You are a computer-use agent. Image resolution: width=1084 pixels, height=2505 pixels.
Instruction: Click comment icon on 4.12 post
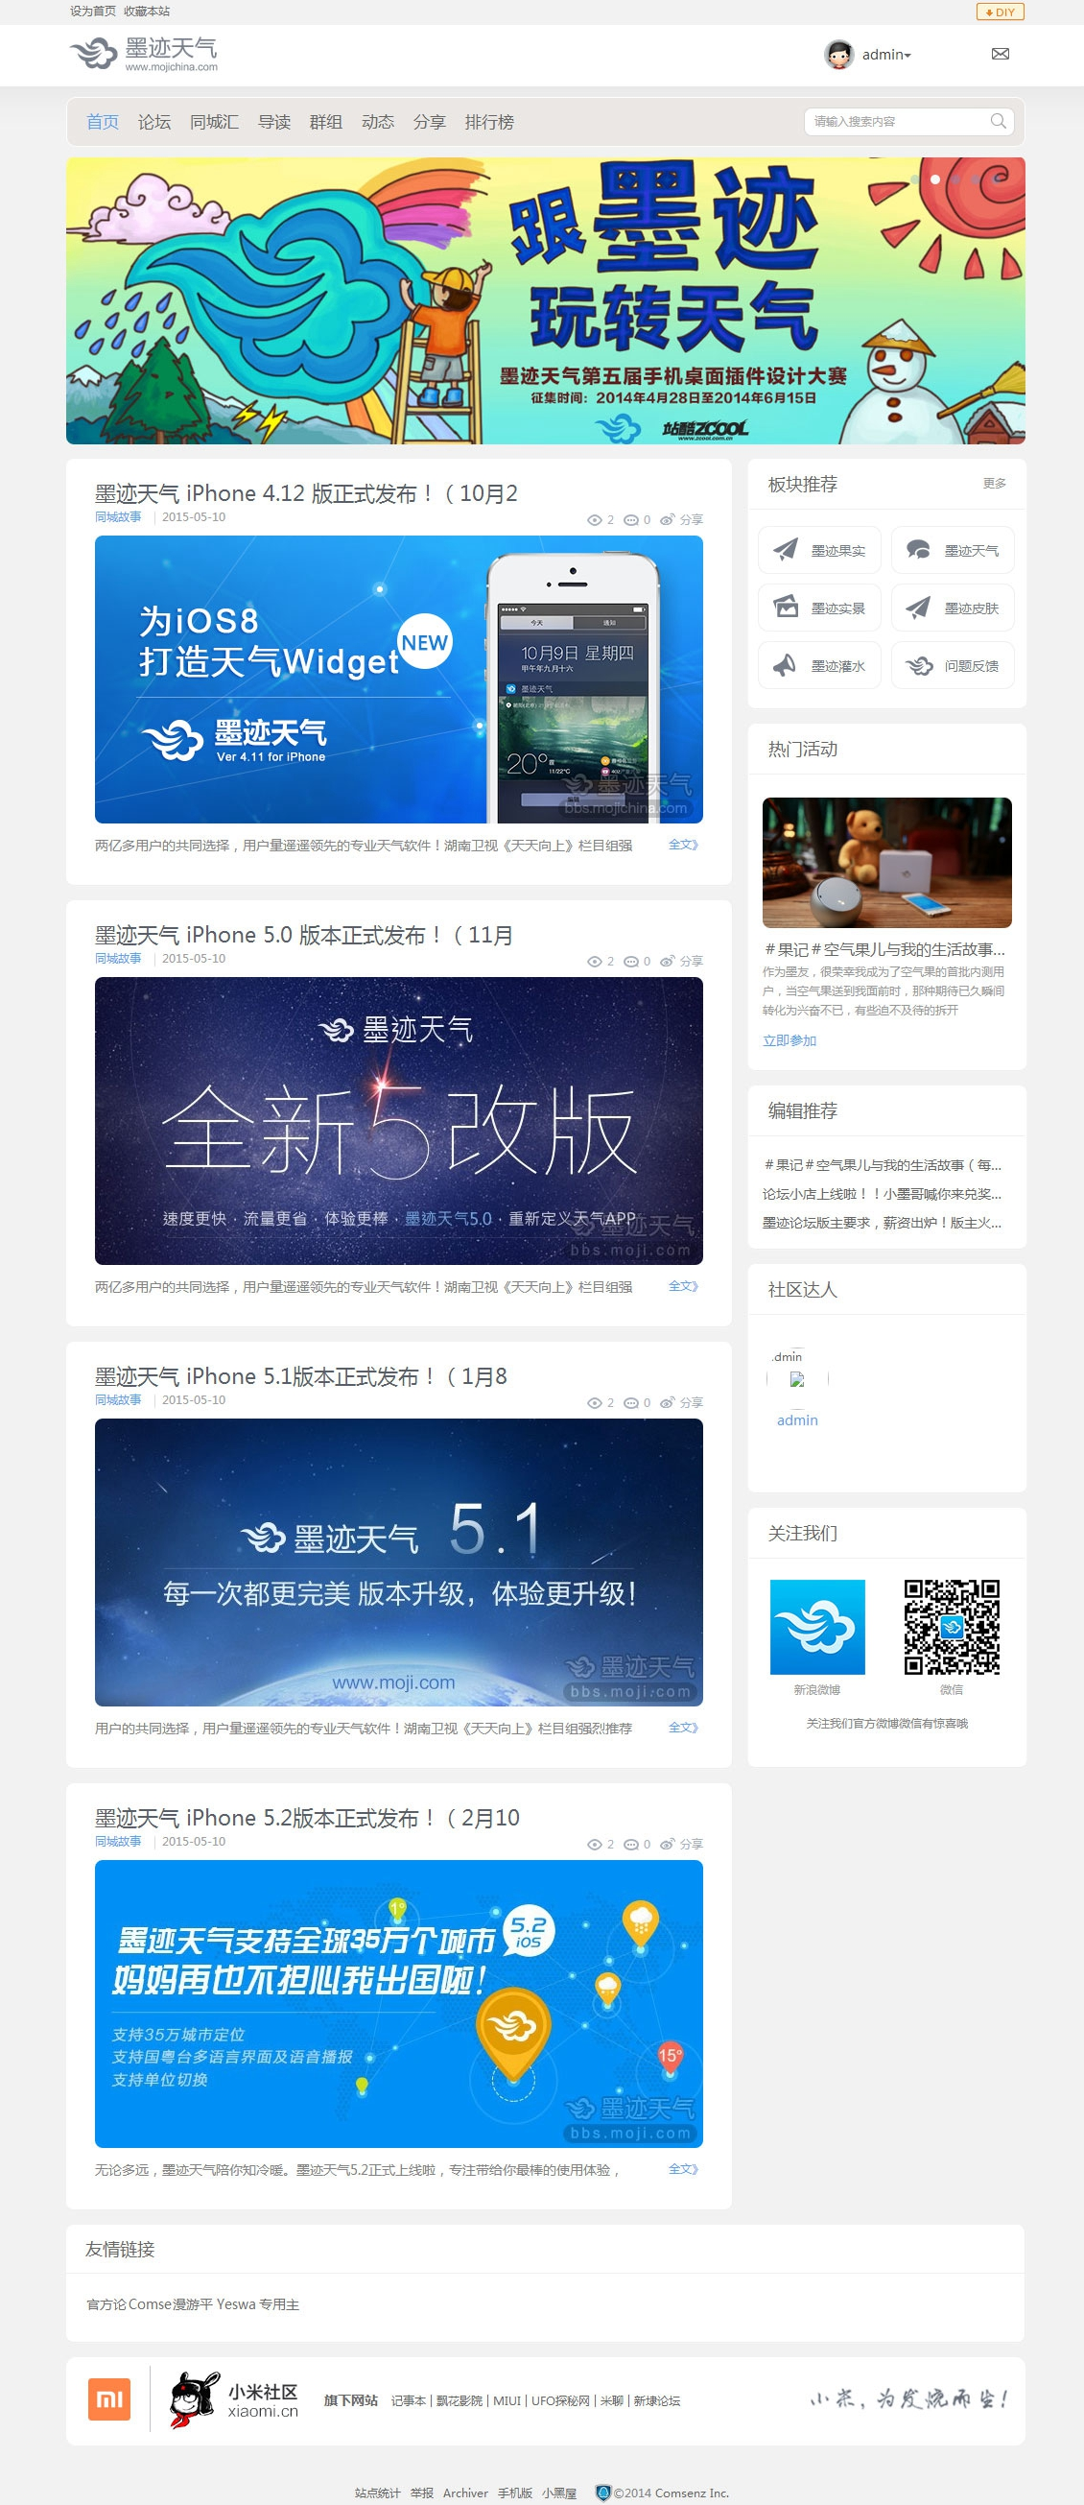pyautogui.click(x=631, y=520)
